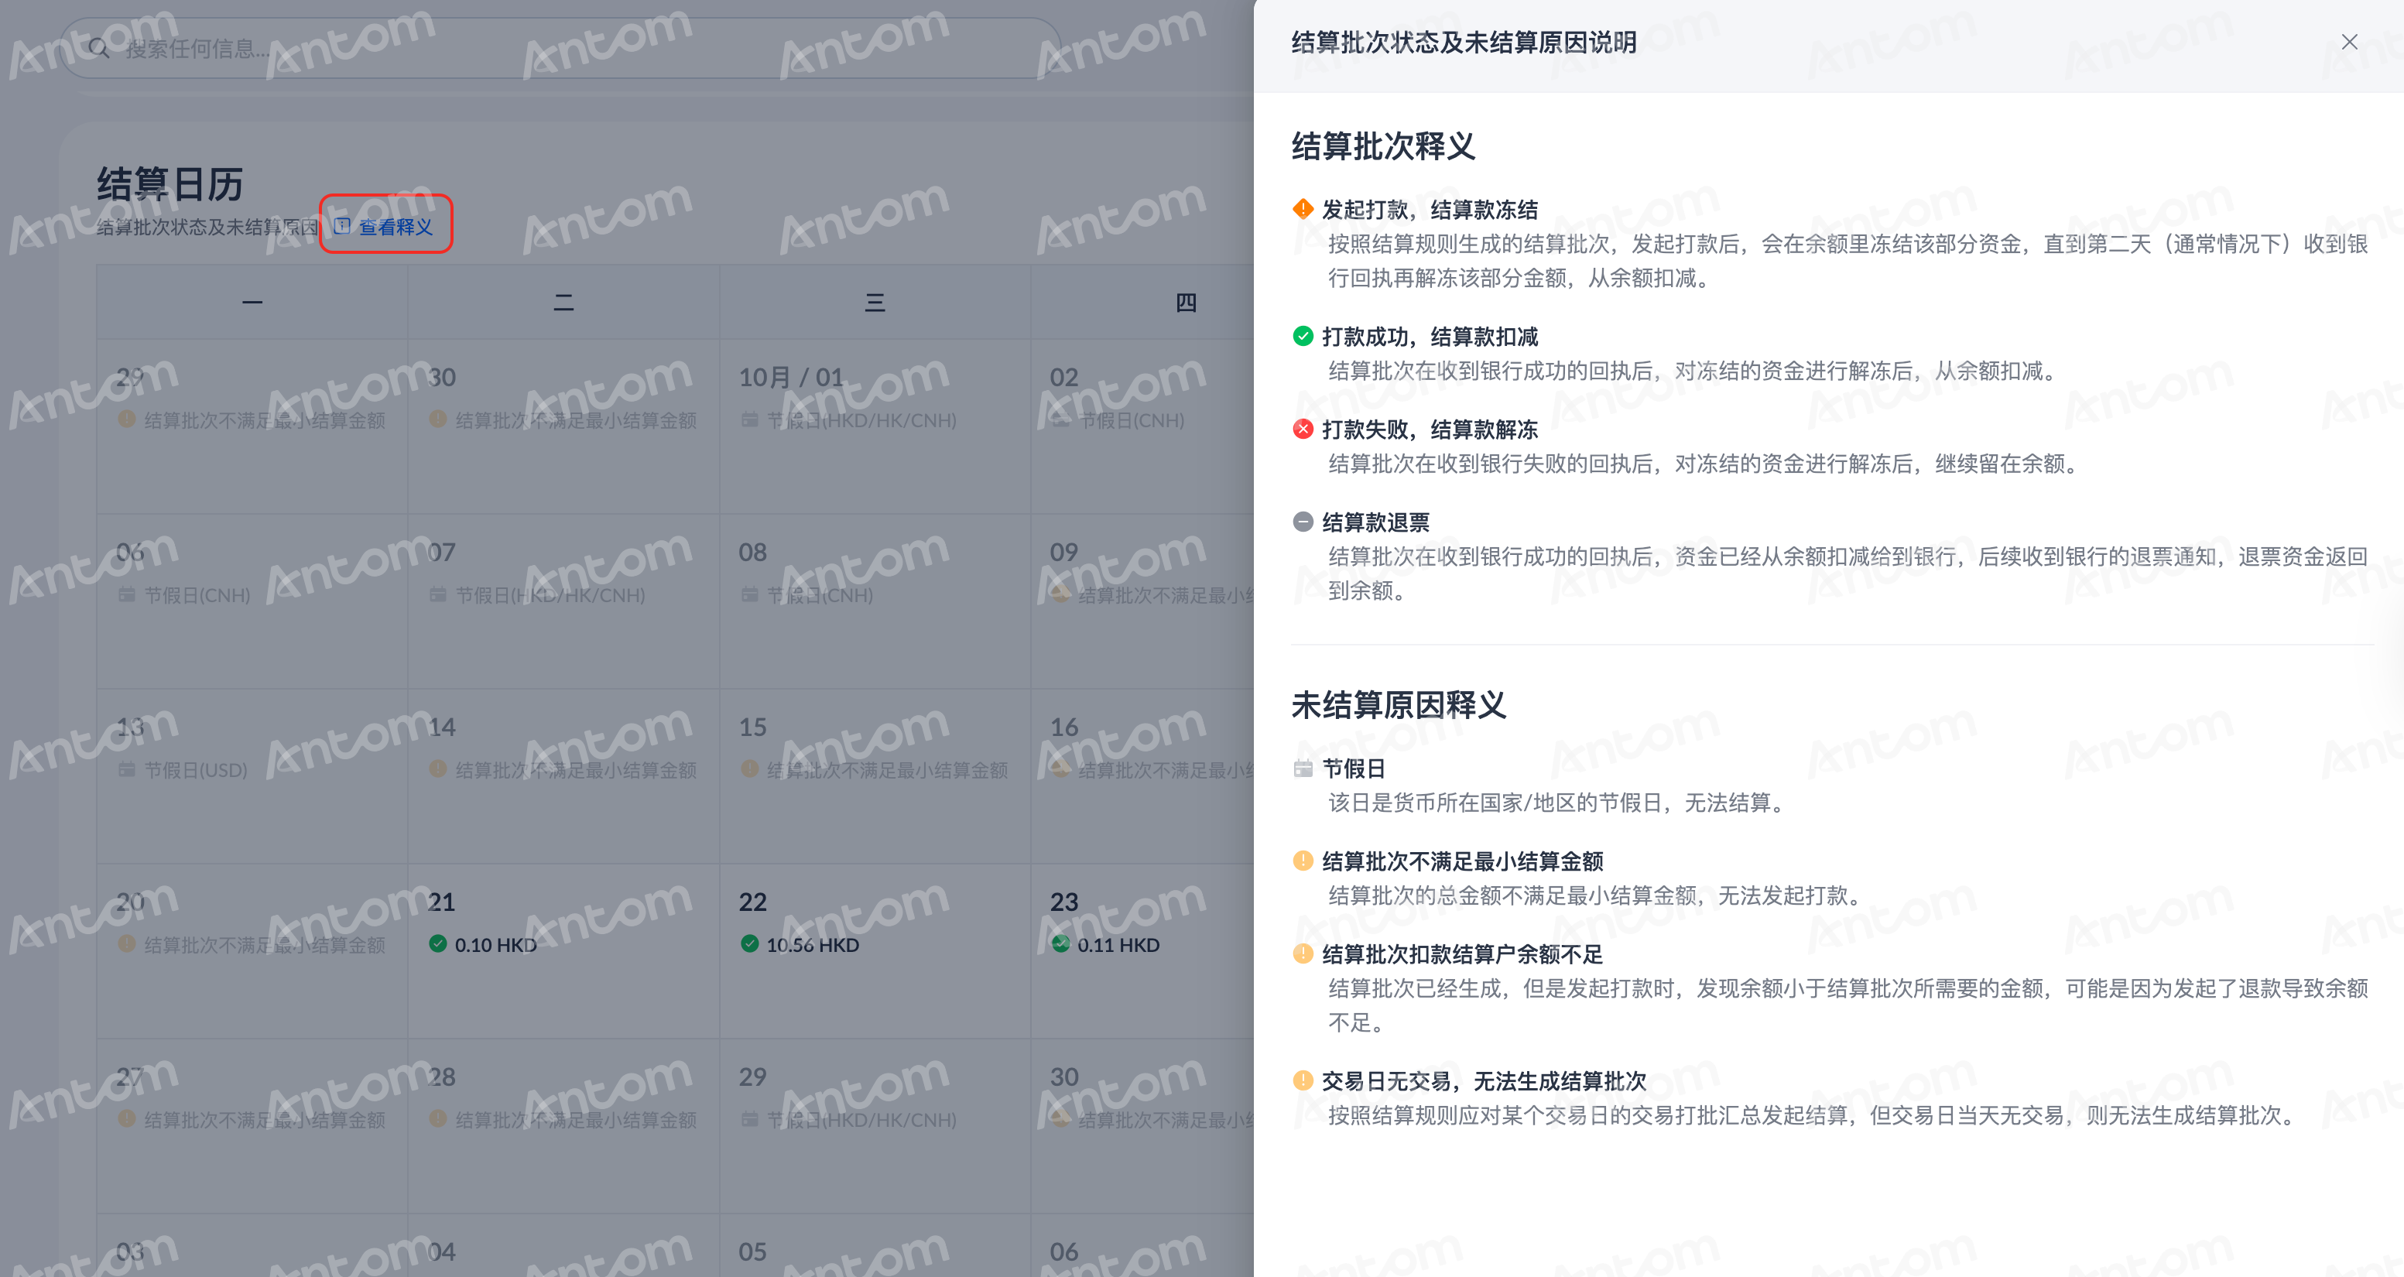Click the warning icon on date 20
The height and width of the screenshot is (1277, 2404).
pos(127,943)
